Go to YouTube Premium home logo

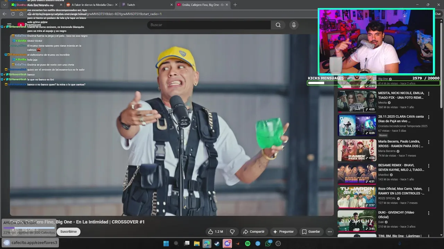[29, 25]
